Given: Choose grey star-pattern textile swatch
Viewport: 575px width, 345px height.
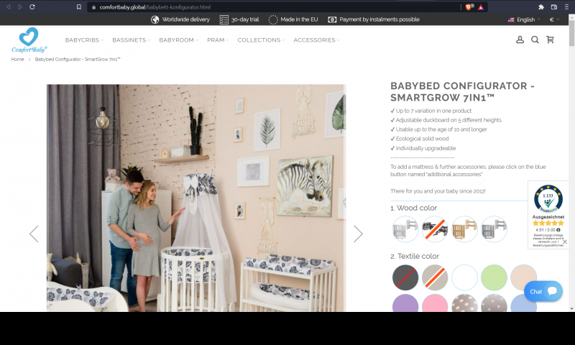Looking at the screenshot, I should click(x=494, y=303).
